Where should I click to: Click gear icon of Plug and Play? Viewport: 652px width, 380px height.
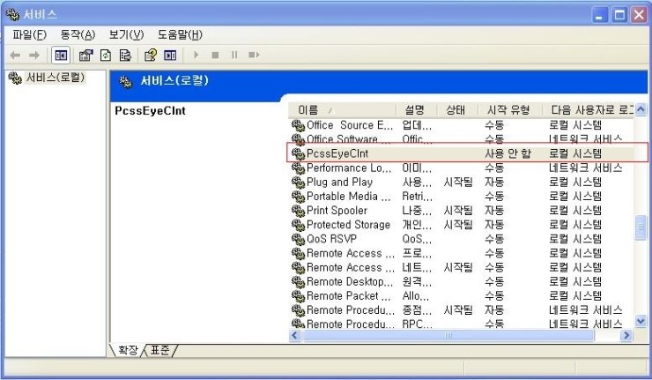pos(298,182)
